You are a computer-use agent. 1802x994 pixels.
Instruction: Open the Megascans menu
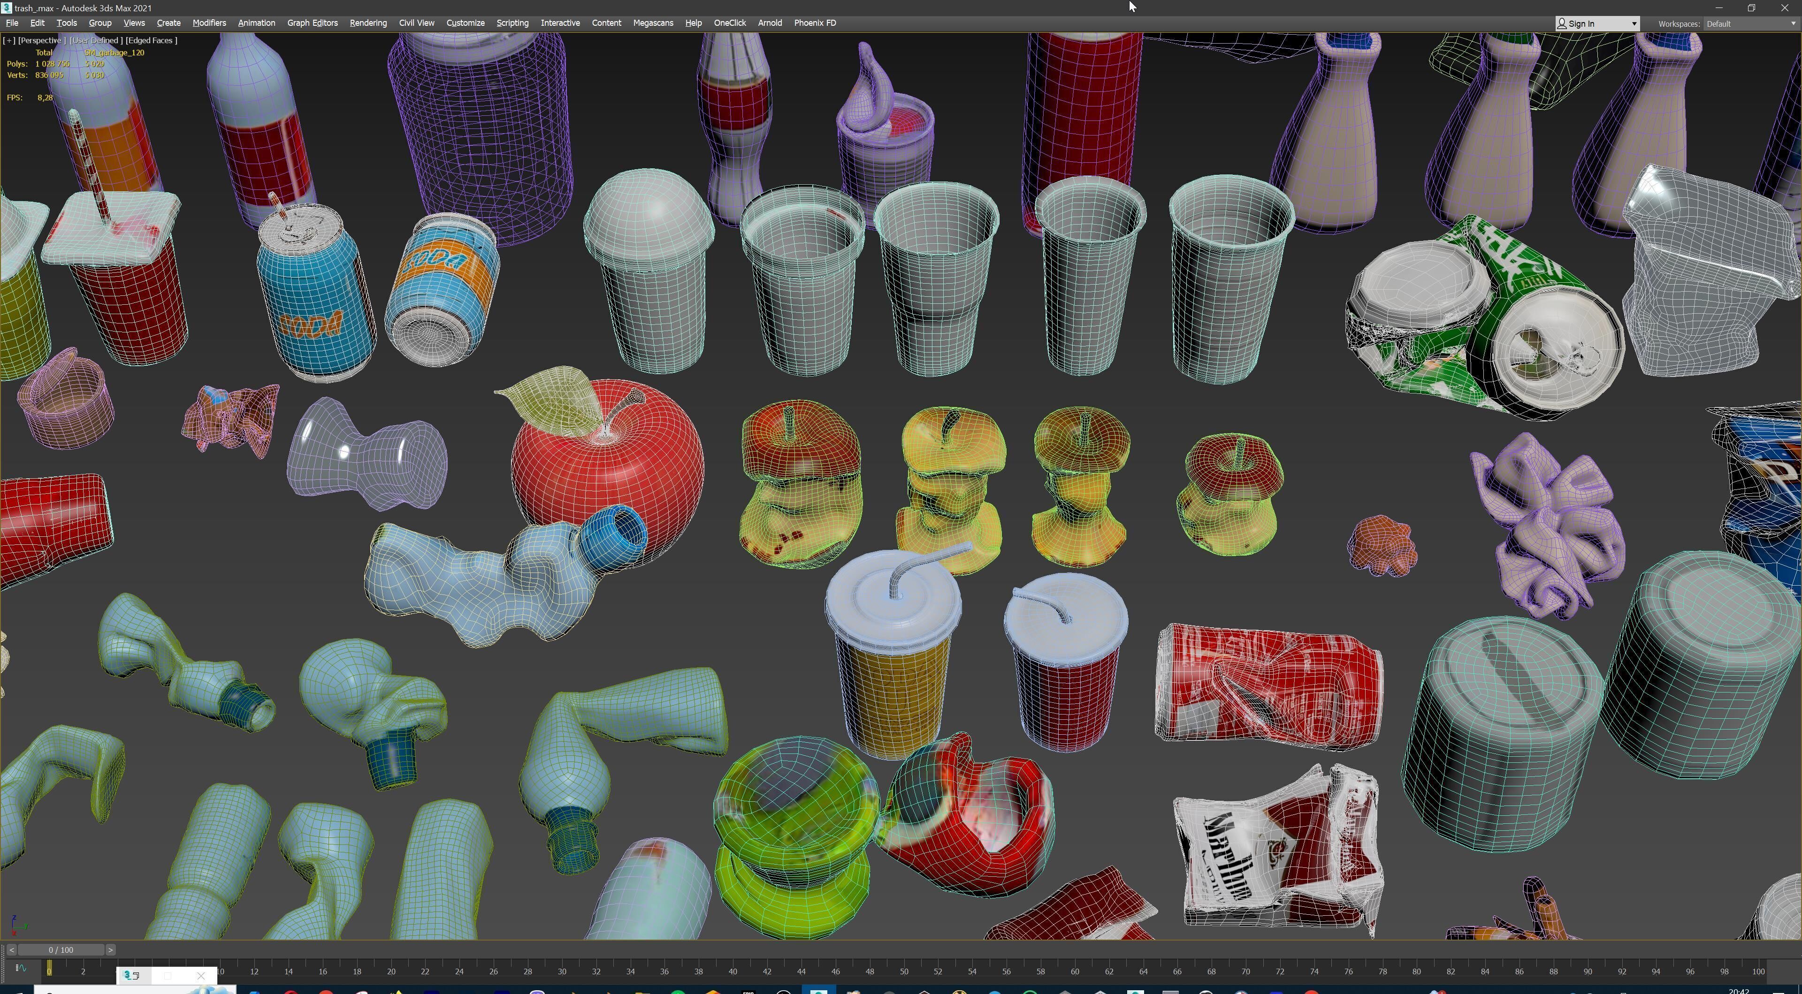653,23
